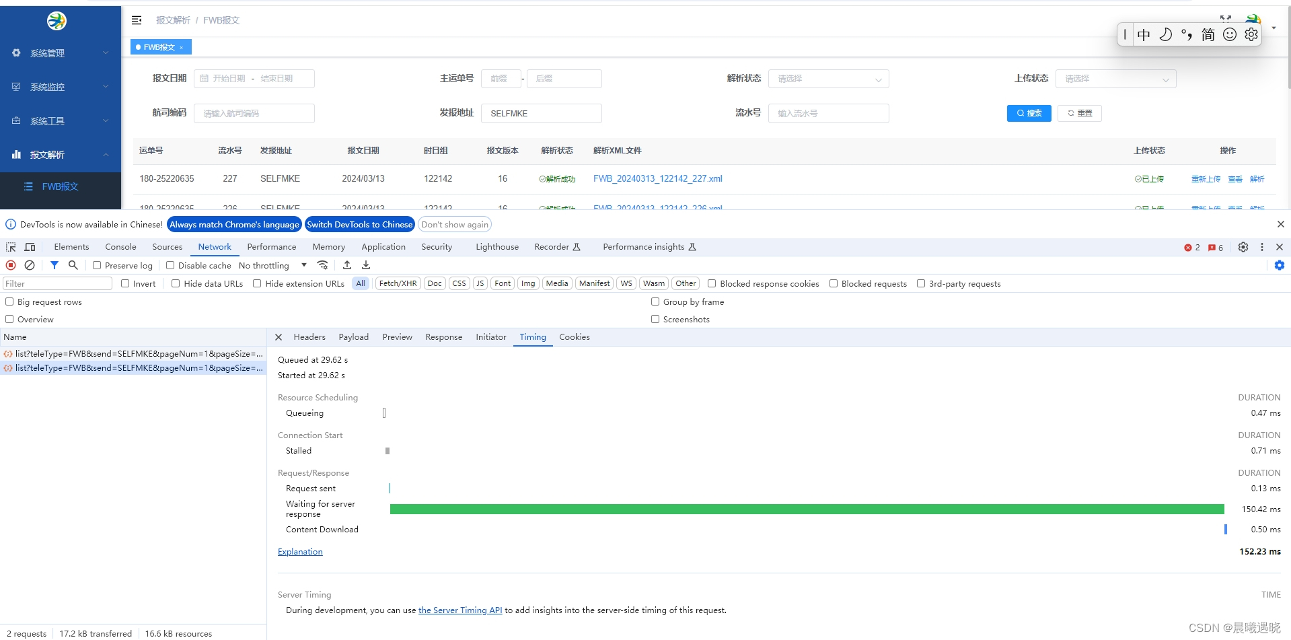
Task: Enable Preserve log checkbox
Action: click(x=97, y=265)
